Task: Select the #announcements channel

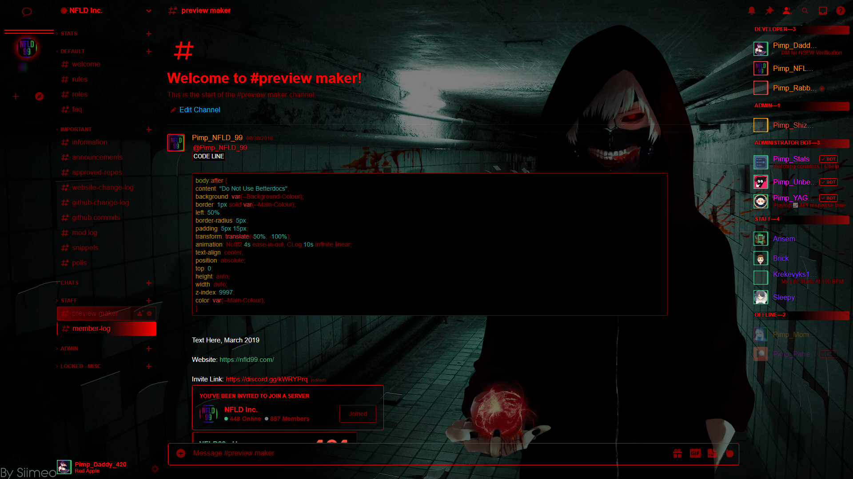Action: 97,157
